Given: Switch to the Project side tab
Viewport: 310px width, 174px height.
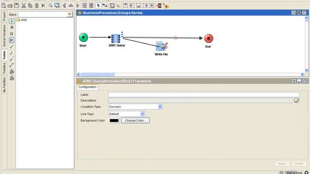Looking at the screenshot, I should (x=4, y=16).
